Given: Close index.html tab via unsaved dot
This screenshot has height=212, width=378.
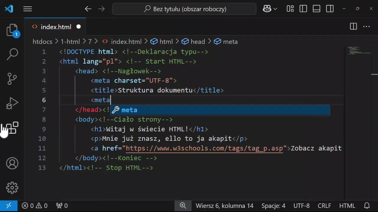Looking at the screenshot, I should (79, 27).
